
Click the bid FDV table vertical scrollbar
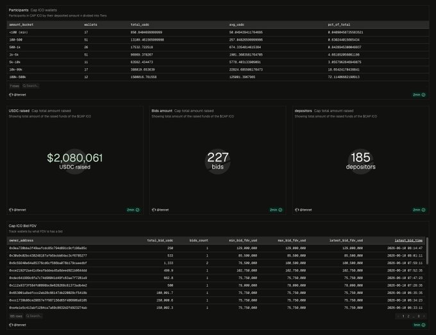(x=428, y=251)
